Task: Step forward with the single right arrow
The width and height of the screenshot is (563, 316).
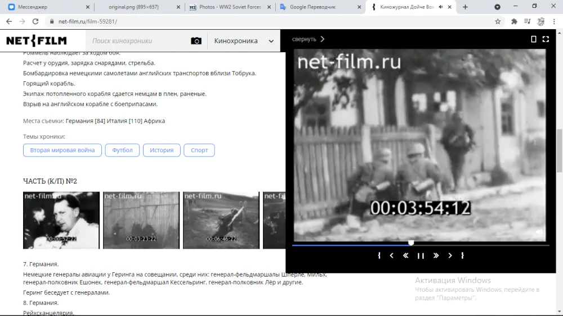Action: coord(450,255)
